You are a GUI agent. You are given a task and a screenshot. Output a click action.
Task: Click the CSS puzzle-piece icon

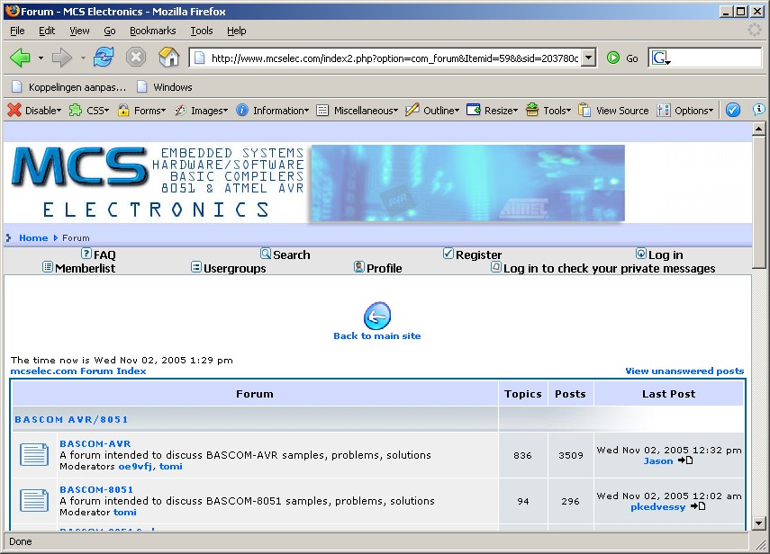(x=75, y=110)
